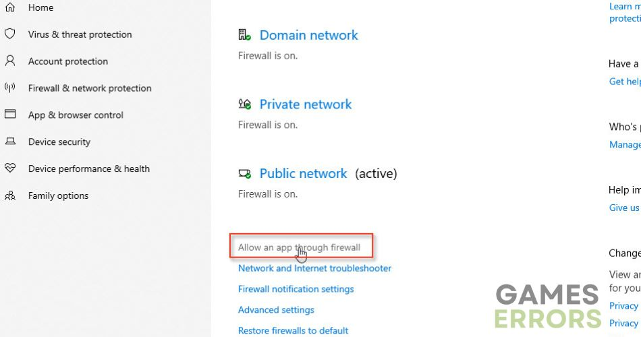Click the Private network icon
Viewport: 641px width, 337px height.
click(x=244, y=104)
